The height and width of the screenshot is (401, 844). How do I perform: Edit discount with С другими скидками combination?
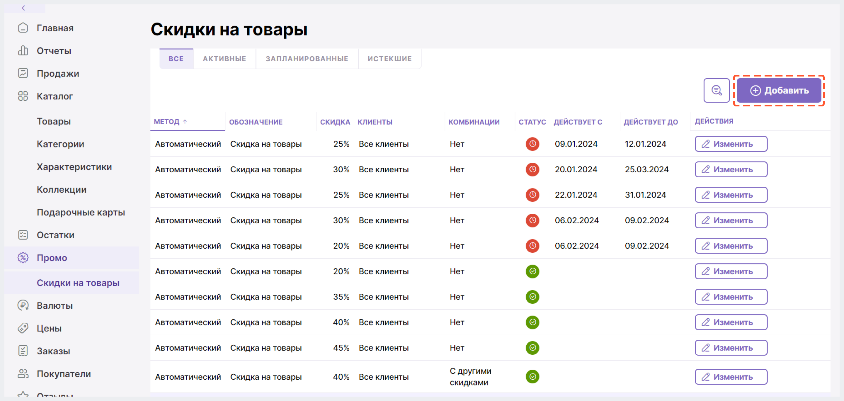(731, 377)
